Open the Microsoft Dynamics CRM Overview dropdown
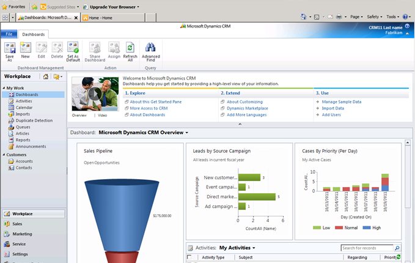The height and width of the screenshot is (263, 415). tap(186, 132)
